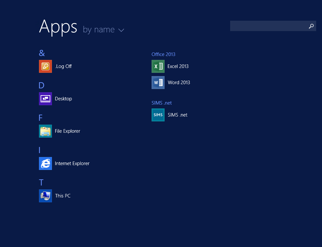Open the purple Desktop tile icon
Image resolution: width=322 pixels, height=247 pixels.
pos(45,99)
